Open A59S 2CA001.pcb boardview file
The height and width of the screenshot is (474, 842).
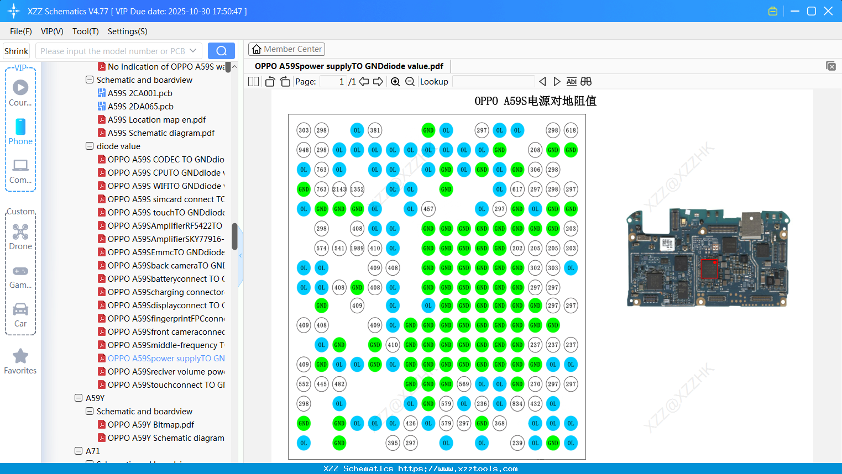click(140, 93)
